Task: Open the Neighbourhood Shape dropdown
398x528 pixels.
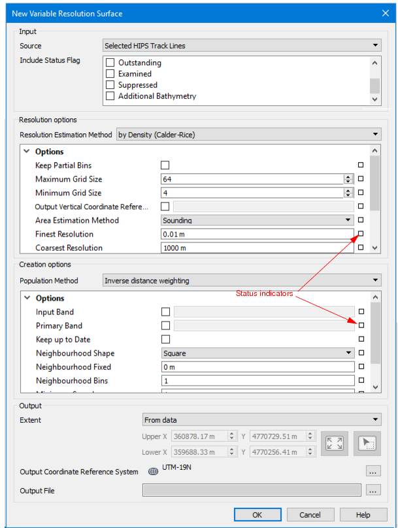Action: click(257, 353)
